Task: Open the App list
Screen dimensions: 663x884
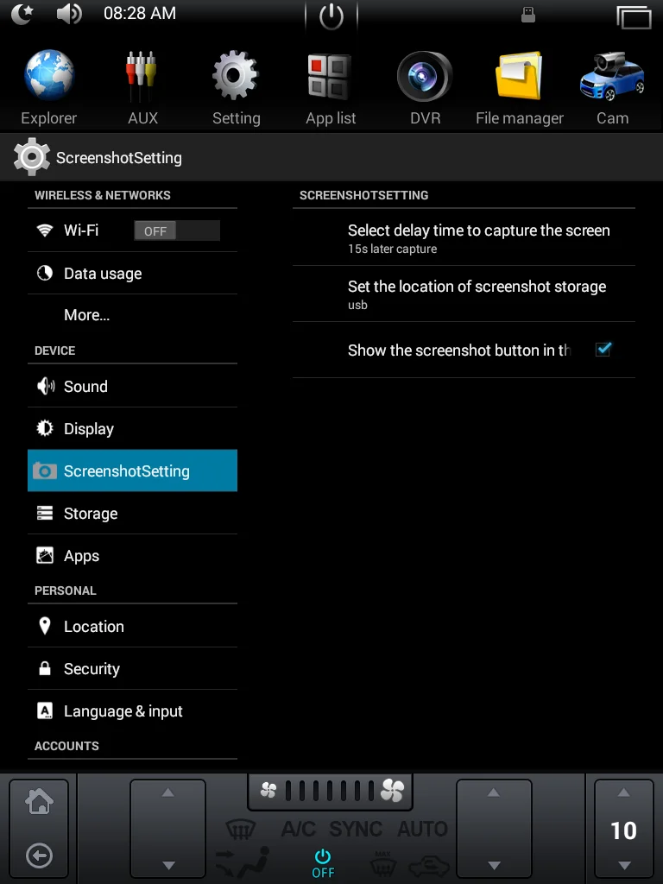Action: (x=331, y=87)
